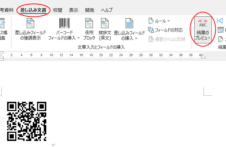Screen dimensions: 226x147
Task: Open the View (表示) tab
Action: [x=74, y=10]
